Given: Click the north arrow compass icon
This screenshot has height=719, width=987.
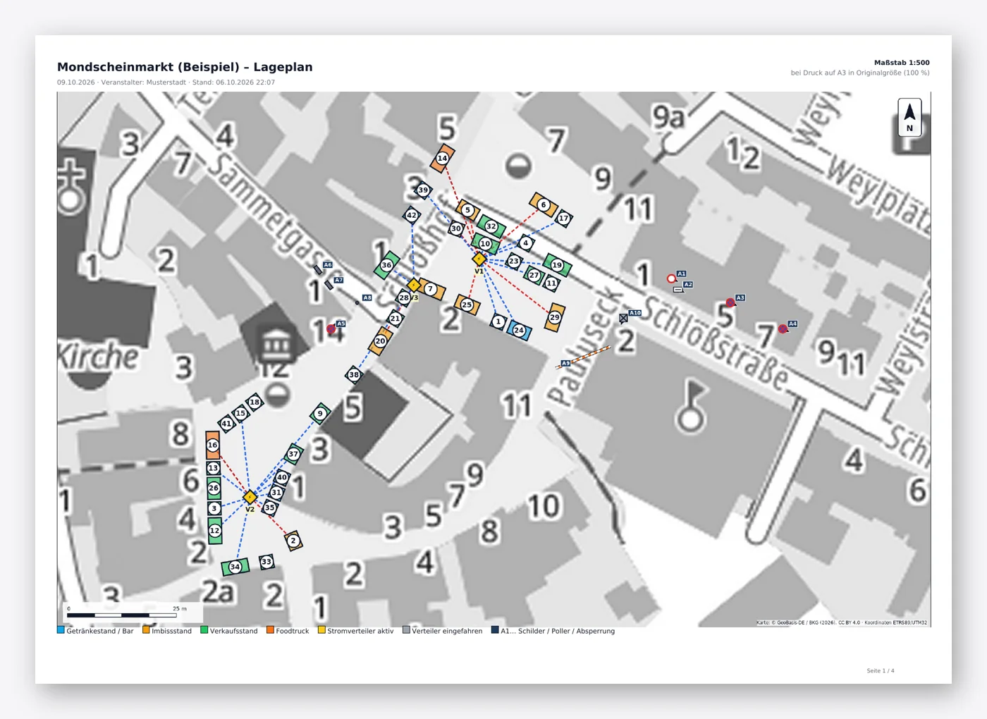Looking at the screenshot, I should [909, 117].
